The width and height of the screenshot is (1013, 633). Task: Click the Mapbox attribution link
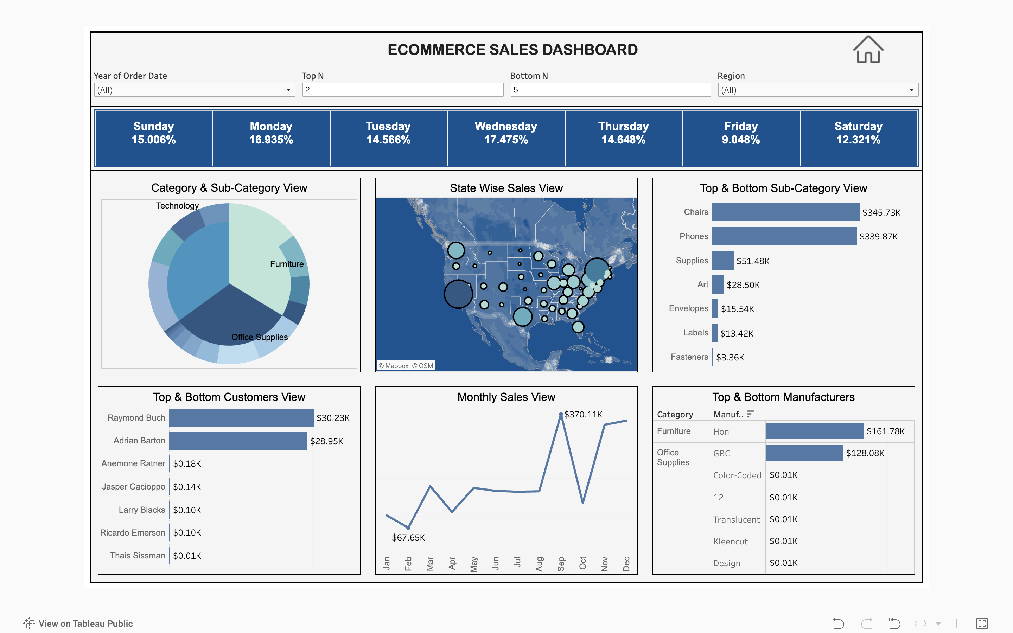point(394,365)
